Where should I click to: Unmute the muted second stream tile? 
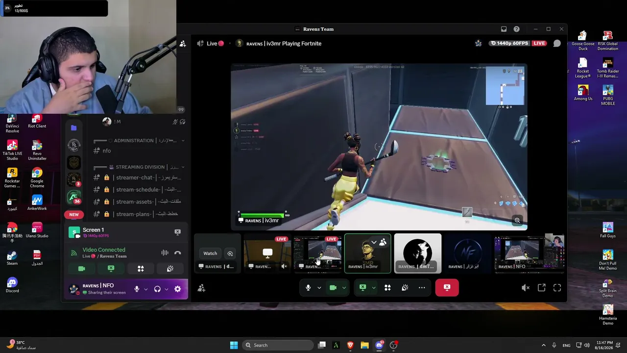tap(284, 266)
